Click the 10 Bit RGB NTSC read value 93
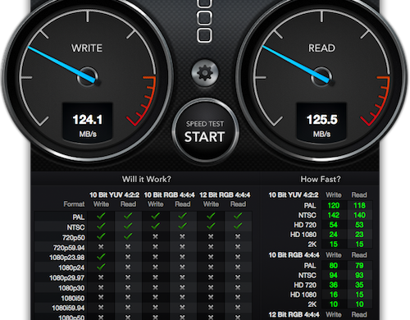 point(359,275)
